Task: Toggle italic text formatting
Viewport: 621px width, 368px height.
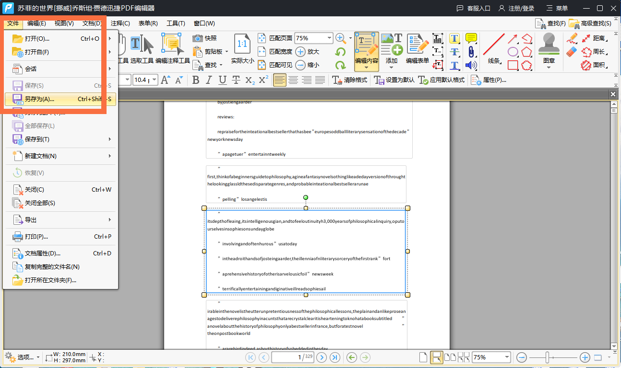Action: 209,80
